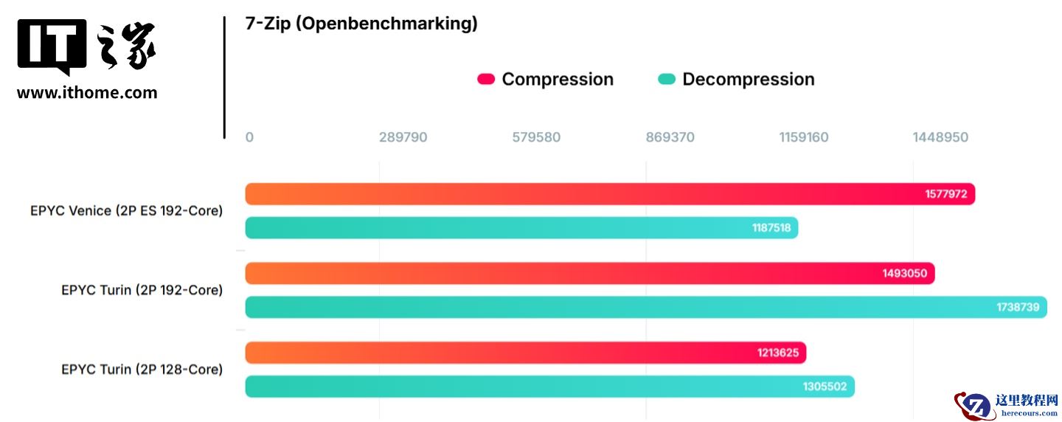Click the 1738739 value label
This screenshot has height=422, width=1062.
pyautogui.click(x=1018, y=308)
